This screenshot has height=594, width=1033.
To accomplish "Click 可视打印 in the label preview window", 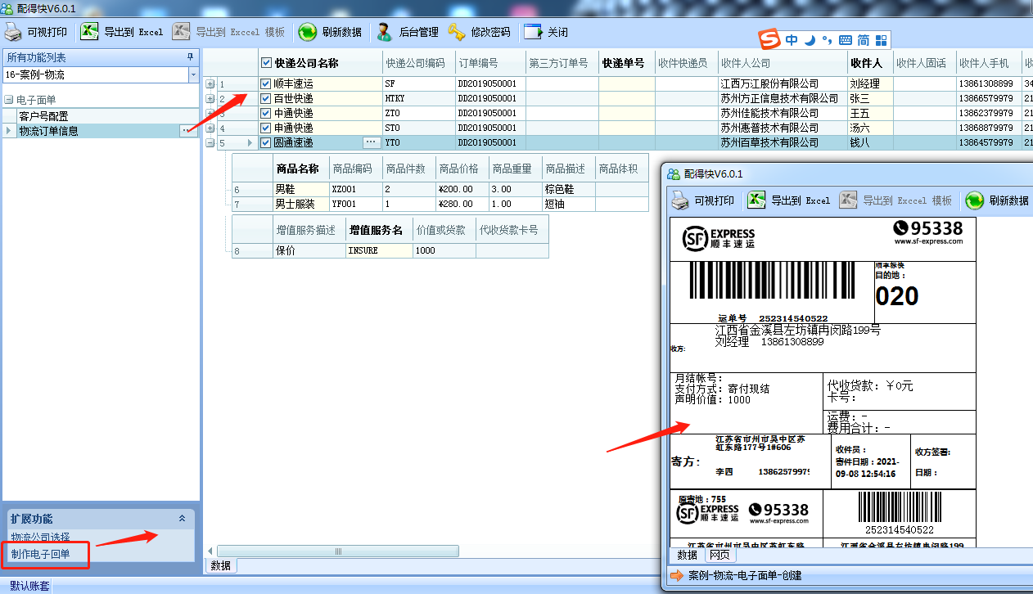I will (x=703, y=200).
